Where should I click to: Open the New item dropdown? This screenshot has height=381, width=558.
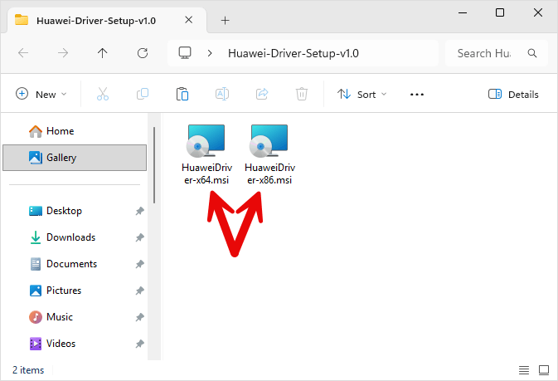tap(41, 94)
